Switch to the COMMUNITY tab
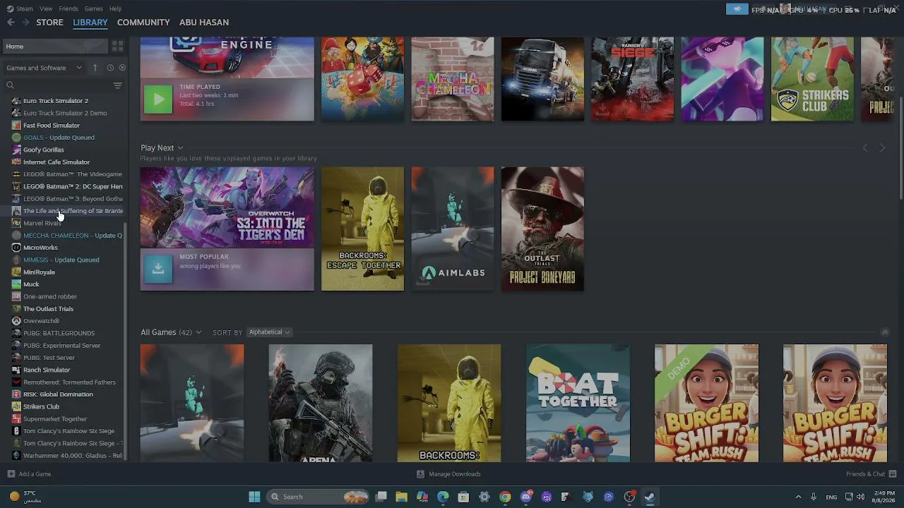 point(143,23)
